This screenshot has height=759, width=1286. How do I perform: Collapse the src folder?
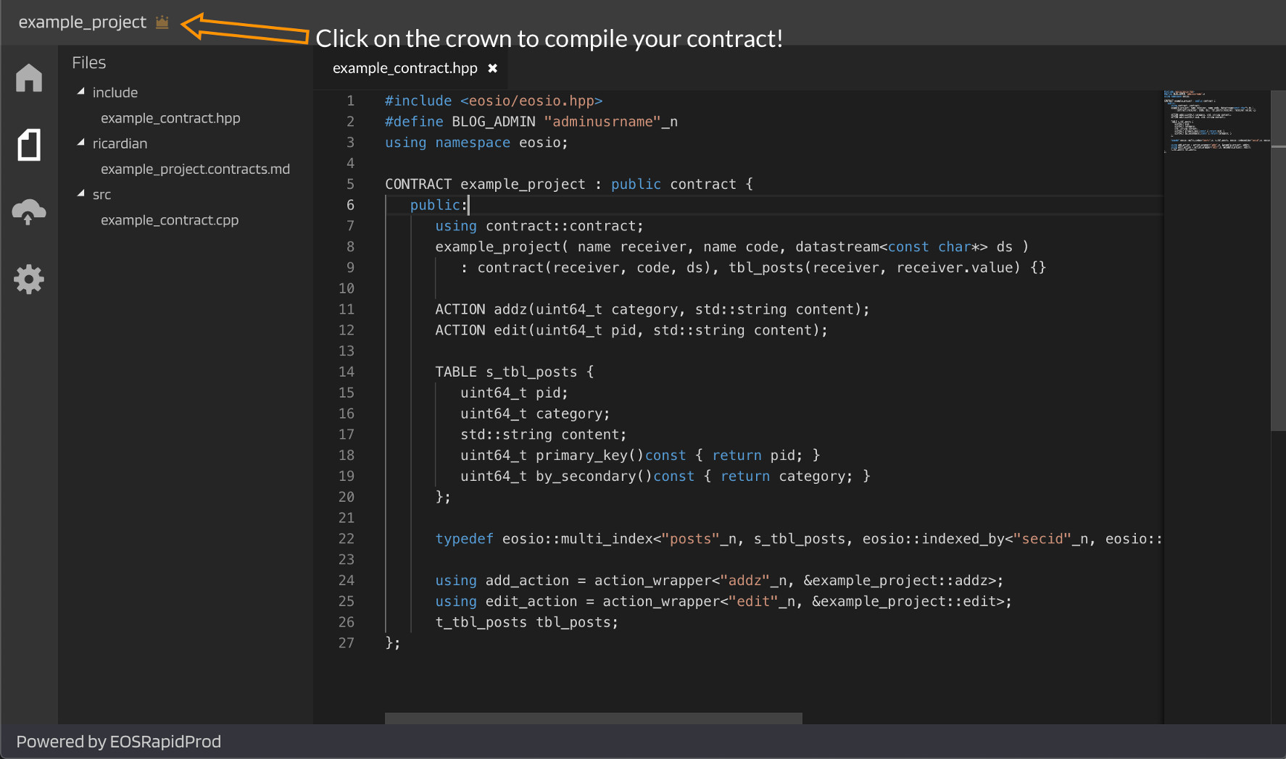[81, 193]
